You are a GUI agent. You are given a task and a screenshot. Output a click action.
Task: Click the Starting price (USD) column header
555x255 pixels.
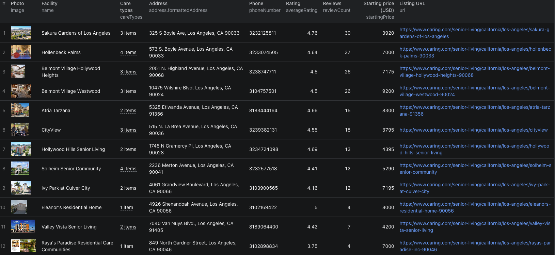coord(379,10)
